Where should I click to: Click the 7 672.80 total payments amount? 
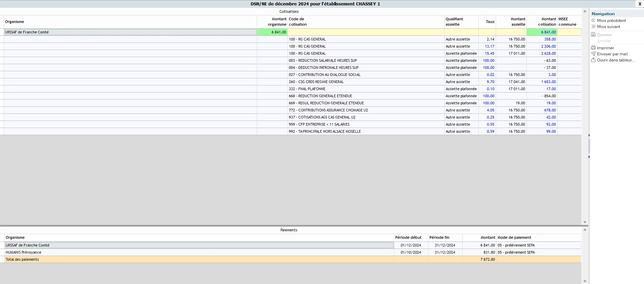pyautogui.click(x=479, y=259)
